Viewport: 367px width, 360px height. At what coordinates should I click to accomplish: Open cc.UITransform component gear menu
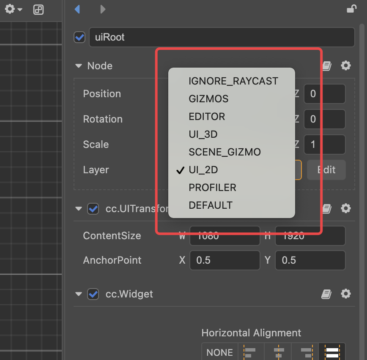(x=346, y=208)
